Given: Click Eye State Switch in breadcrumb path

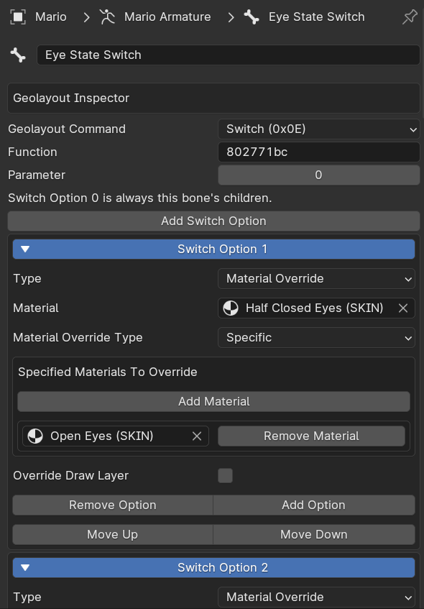Looking at the screenshot, I should [317, 17].
